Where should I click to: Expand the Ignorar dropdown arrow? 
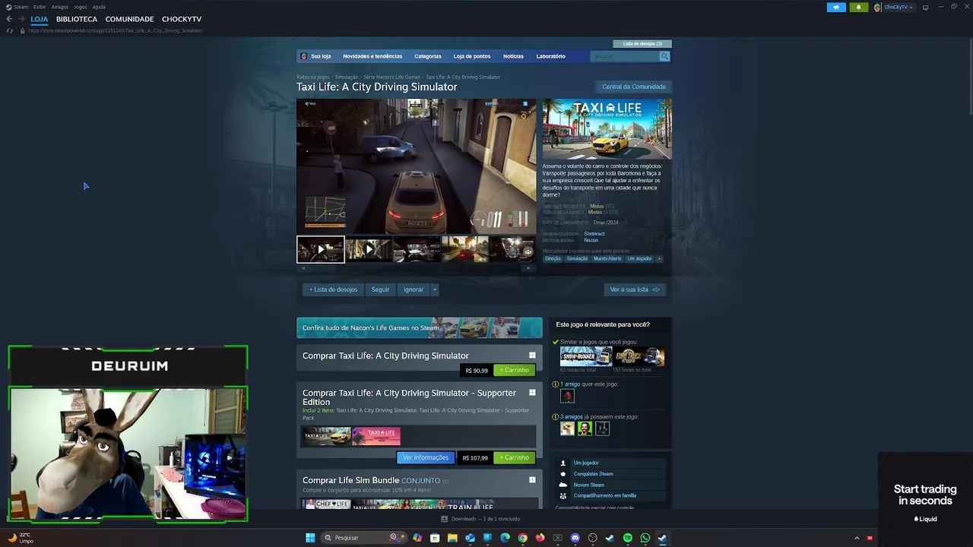(435, 289)
